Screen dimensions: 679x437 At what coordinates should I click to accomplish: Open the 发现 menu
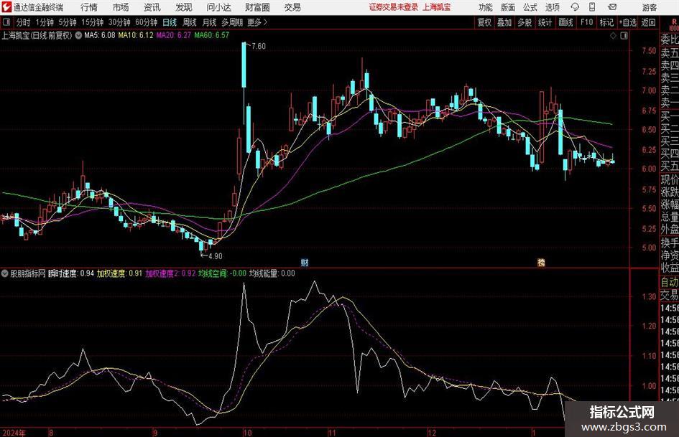click(x=184, y=7)
